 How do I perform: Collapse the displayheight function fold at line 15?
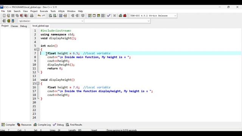click(38, 83)
